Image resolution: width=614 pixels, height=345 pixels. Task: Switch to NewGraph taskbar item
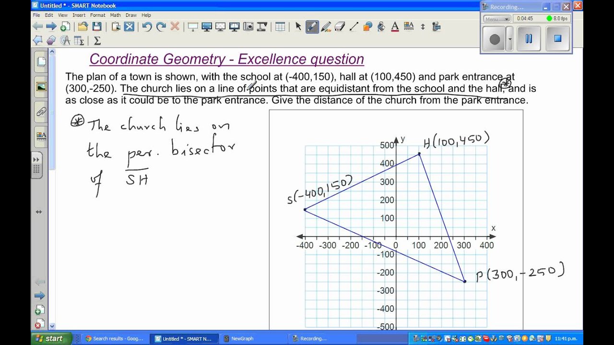(x=253, y=338)
